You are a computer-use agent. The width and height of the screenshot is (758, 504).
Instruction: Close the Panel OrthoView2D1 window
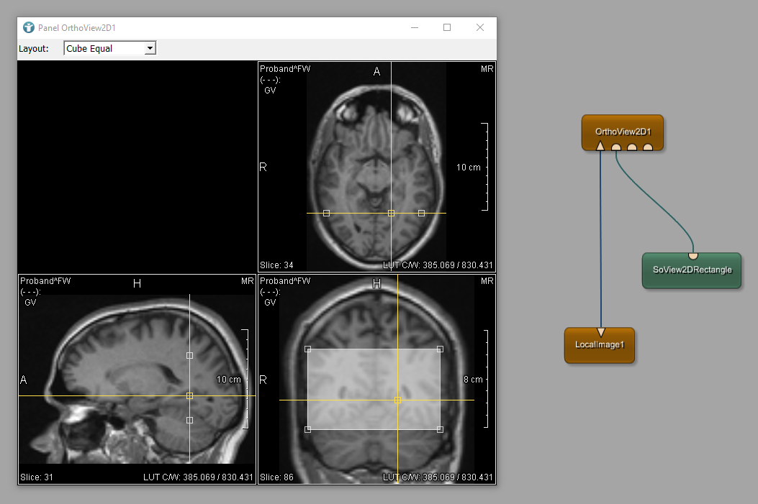click(480, 28)
